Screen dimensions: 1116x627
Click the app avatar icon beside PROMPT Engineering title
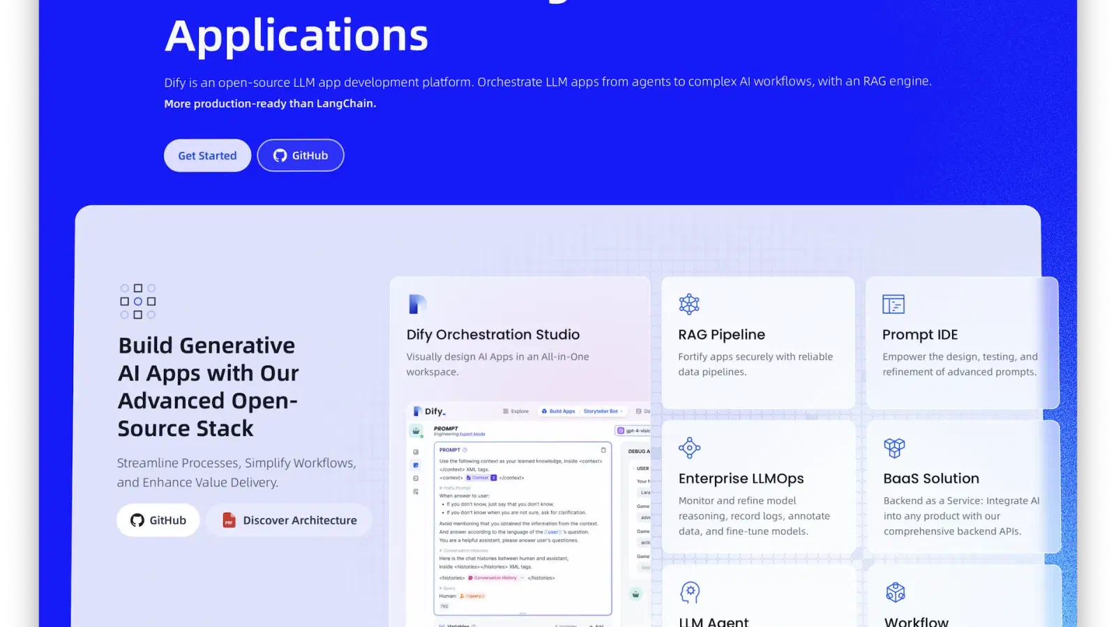point(416,431)
